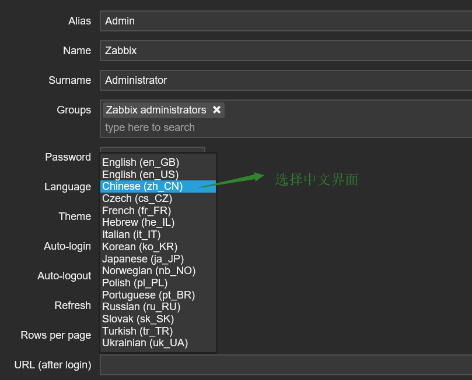
Task: Choose Japanese (ja_JP) from the list
Action: coord(158,259)
